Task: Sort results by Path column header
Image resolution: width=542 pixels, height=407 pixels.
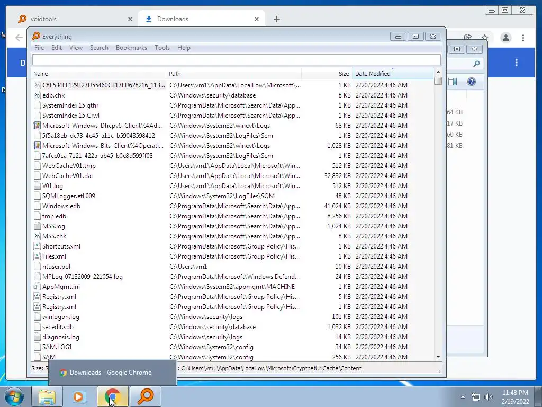Action: [x=233, y=73]
